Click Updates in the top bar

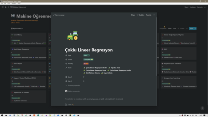click(x=193, y=7)
